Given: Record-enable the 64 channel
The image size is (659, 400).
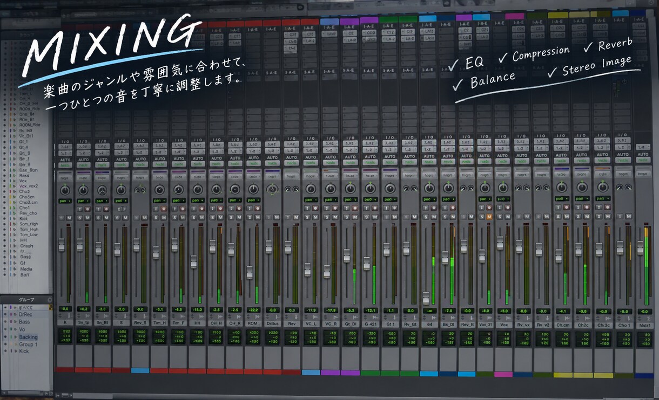Looking at the screenshot, I should (433, 208).
